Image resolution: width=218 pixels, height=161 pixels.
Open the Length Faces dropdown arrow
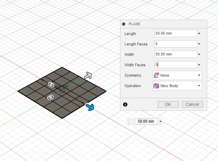(199, 44)
